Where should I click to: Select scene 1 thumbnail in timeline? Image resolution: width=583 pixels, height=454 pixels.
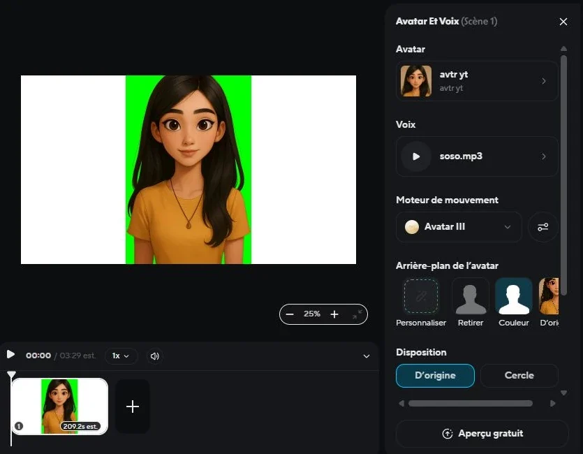59,407
